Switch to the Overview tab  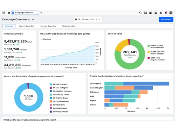pyautogui.click(x=9, y=26)
